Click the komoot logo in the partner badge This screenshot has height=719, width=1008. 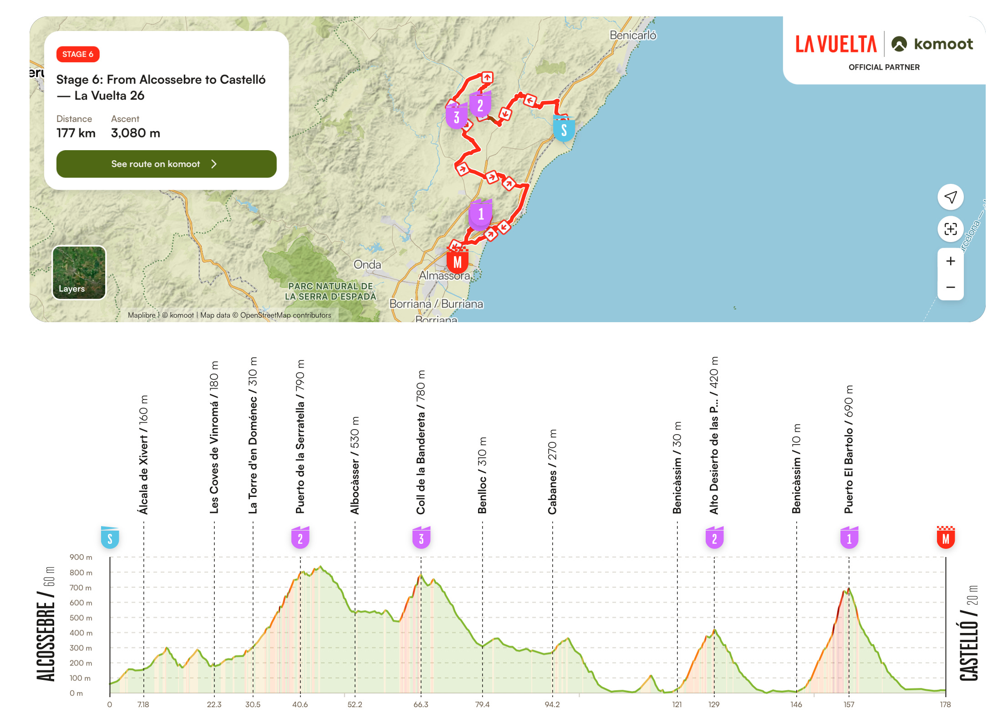tap(932, 44)
